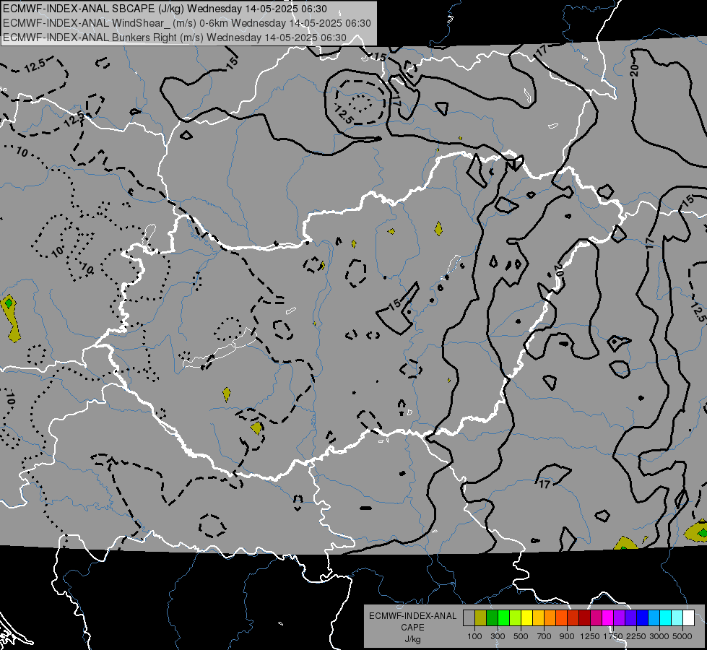Select the dark green swatch left of 300

point(492,618)
